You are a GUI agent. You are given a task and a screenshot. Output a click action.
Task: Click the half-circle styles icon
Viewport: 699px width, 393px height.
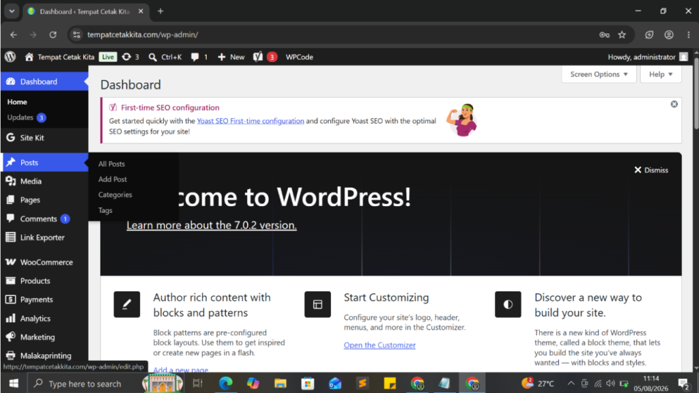pyautogui.click(x=508, y=304)
